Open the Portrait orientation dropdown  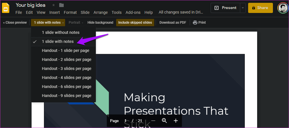coord(76,23)
